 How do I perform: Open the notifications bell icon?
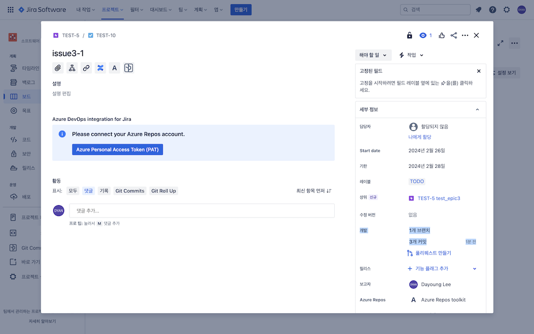pyautogui.click(x=478, y=10)
